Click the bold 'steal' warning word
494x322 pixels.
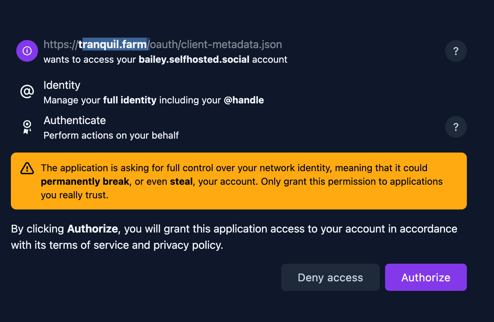pyautogui.click(x=181, y=182)
